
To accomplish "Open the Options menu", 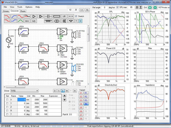I will click(29, 7).
